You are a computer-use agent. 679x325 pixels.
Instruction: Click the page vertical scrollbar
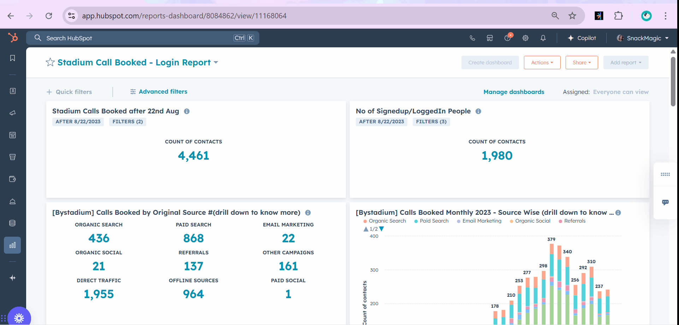pyautogui.click(x=673, y=81)
